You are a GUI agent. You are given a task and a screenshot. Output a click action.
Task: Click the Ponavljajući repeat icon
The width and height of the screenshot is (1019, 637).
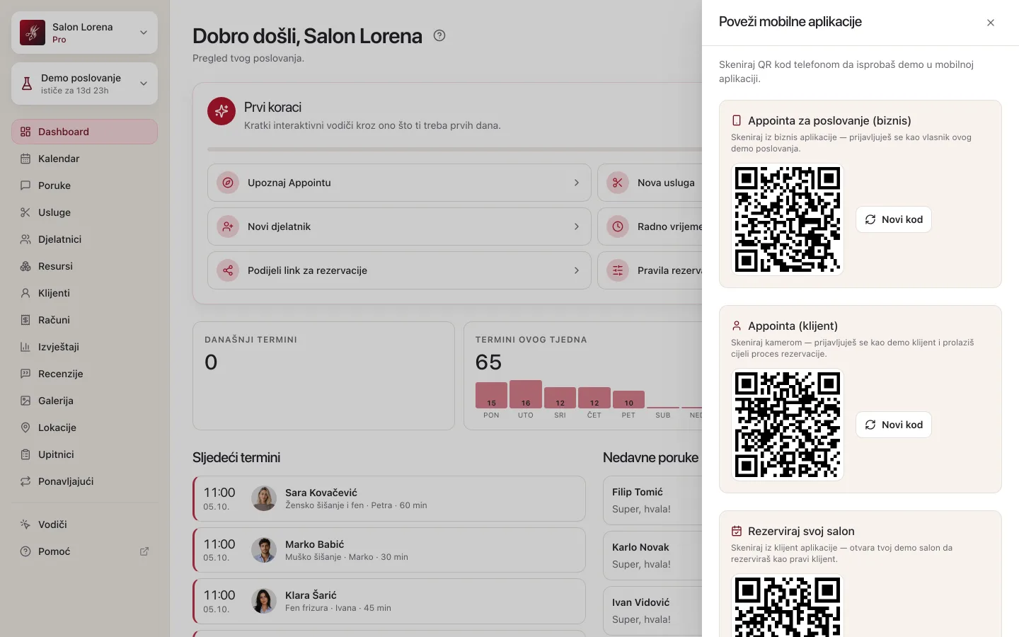(x=25, y=481)
